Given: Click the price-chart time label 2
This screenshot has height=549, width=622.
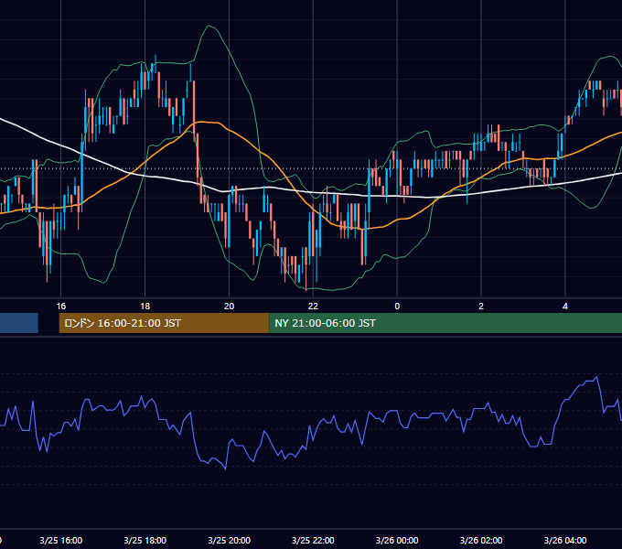Looking at the screenshot, I should pos(481,307).
